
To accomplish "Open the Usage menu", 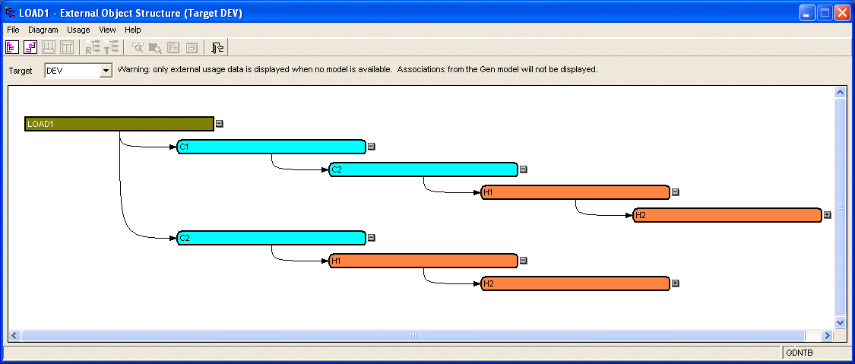I will click(78, 30).
